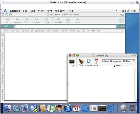Click Print in Internet Explorer toolbar
This screenshot has height=114, width=140.
click(x=68, y=21)
